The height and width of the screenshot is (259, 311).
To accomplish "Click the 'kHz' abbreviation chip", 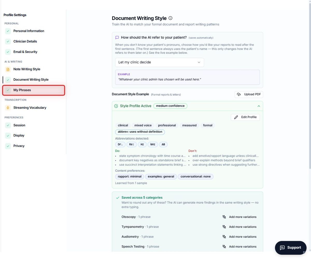I will (x=153, y=145).
